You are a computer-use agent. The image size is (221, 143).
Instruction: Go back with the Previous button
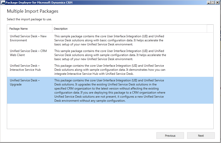coord(170,136)
